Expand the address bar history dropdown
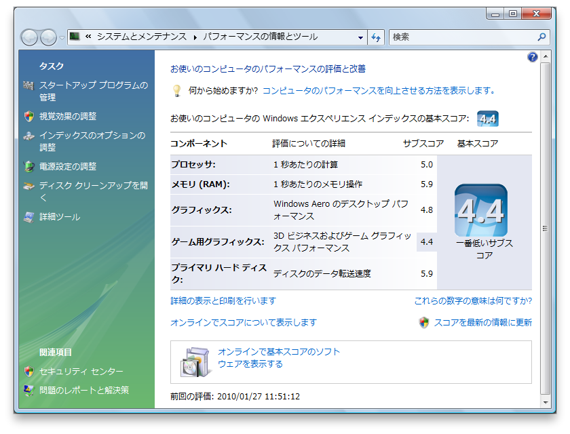This screenshot has width=570, height=434. coord(360,37)
